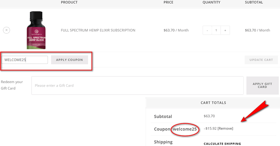Viewport: 280px width, 146px height.
Task: Click the Redeem your Gift Card label
Action: [x=12, y=85]
